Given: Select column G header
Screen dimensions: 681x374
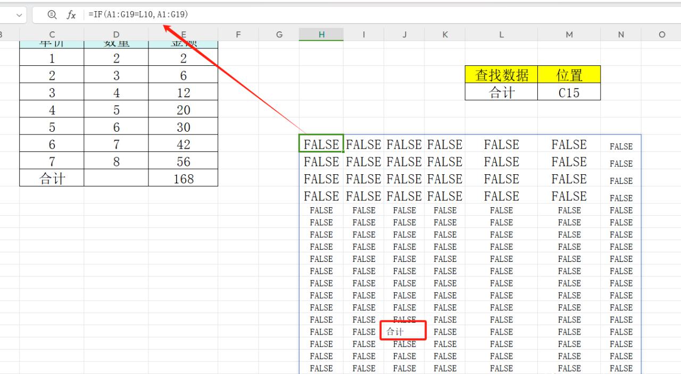Looking at the screenshot, I should pyautogui.click(x=279, y=35).
